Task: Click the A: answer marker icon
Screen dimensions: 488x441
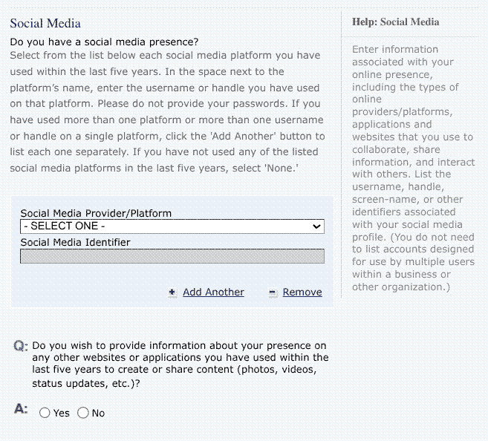Action: 21,409
